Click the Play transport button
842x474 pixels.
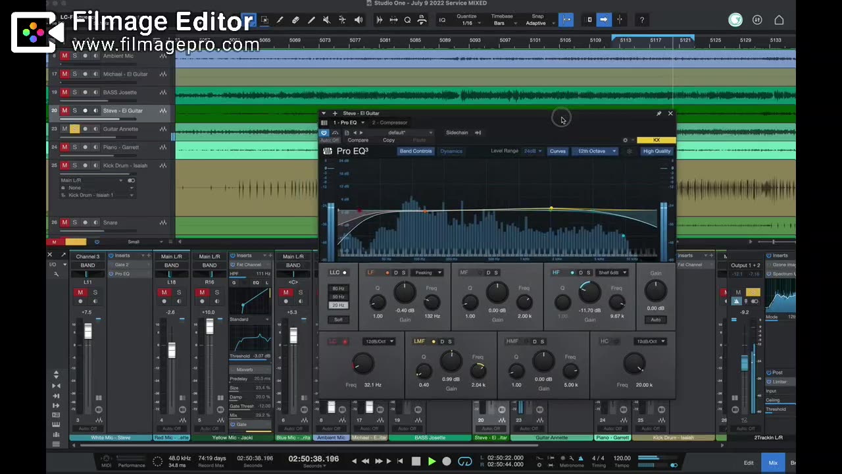tap(432, 461)
